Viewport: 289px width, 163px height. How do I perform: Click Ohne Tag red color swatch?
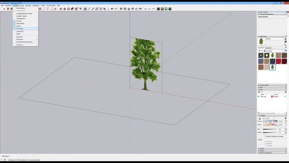click(x=272, y=96)
